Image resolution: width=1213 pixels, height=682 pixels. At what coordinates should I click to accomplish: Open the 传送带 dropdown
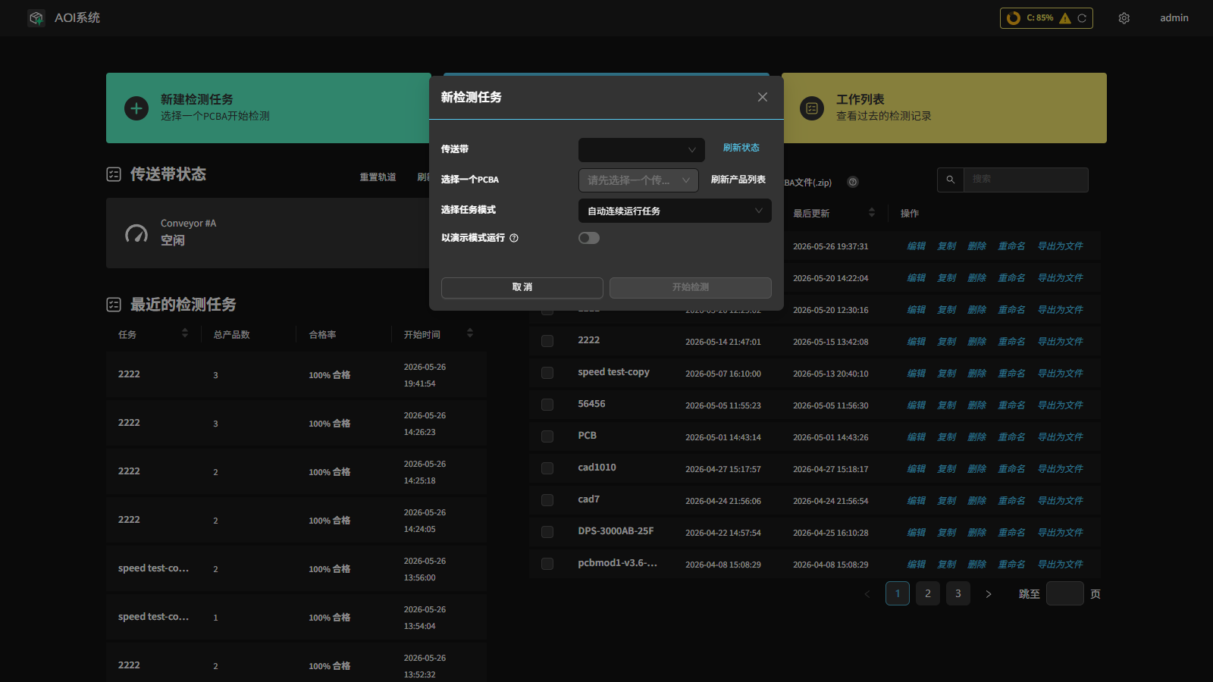pos(641,150)
